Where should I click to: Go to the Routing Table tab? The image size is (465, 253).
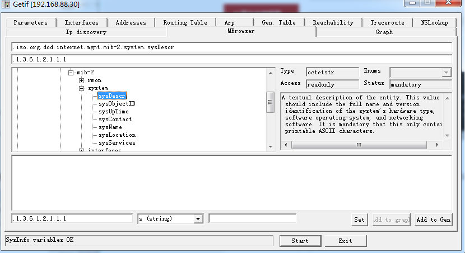tap(185, 22)
